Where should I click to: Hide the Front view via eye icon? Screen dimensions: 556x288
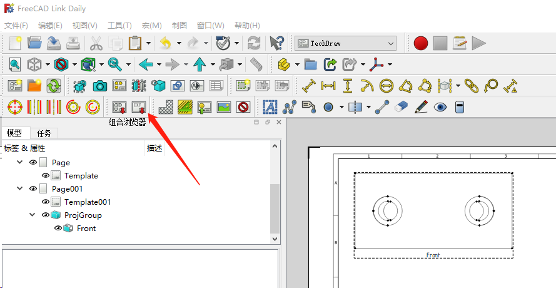(x=58, y=229)
